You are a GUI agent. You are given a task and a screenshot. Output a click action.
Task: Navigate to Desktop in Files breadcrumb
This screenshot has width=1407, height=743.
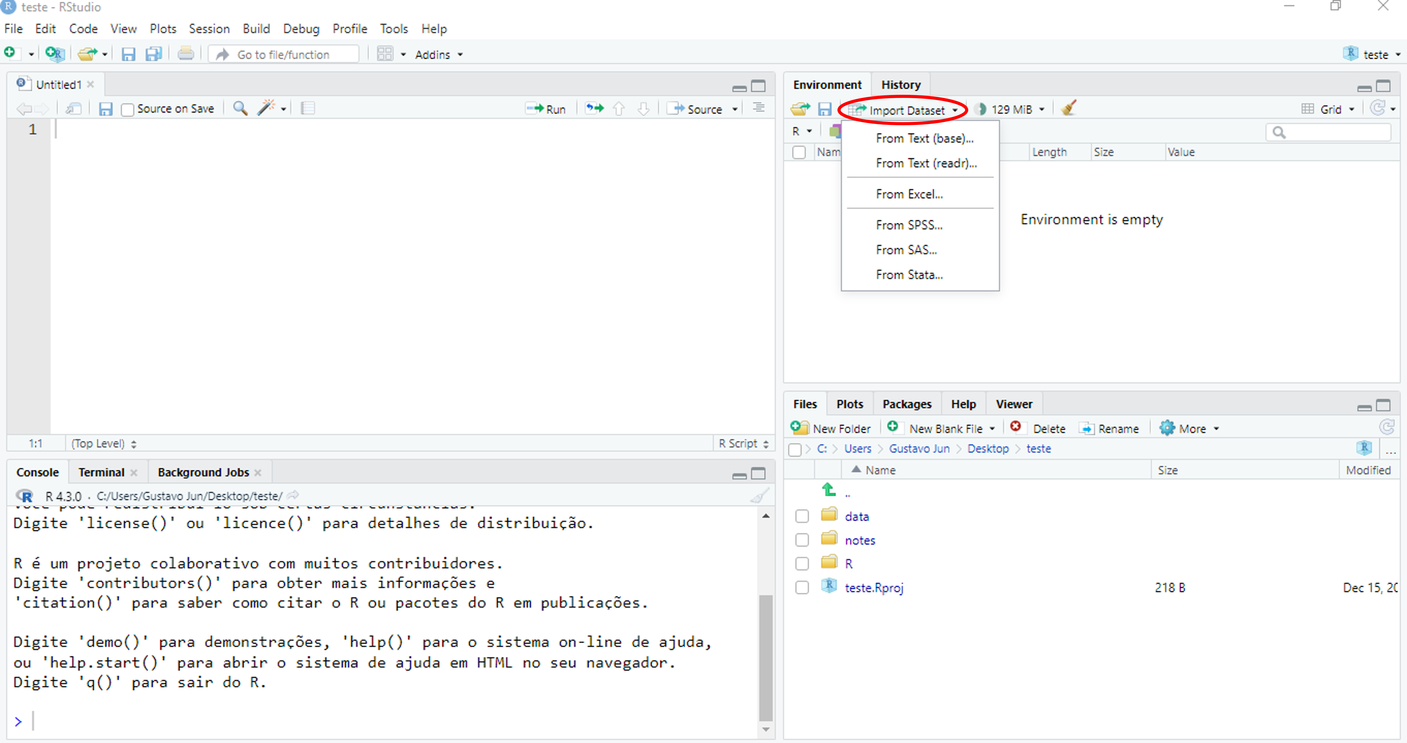[988, 449]
